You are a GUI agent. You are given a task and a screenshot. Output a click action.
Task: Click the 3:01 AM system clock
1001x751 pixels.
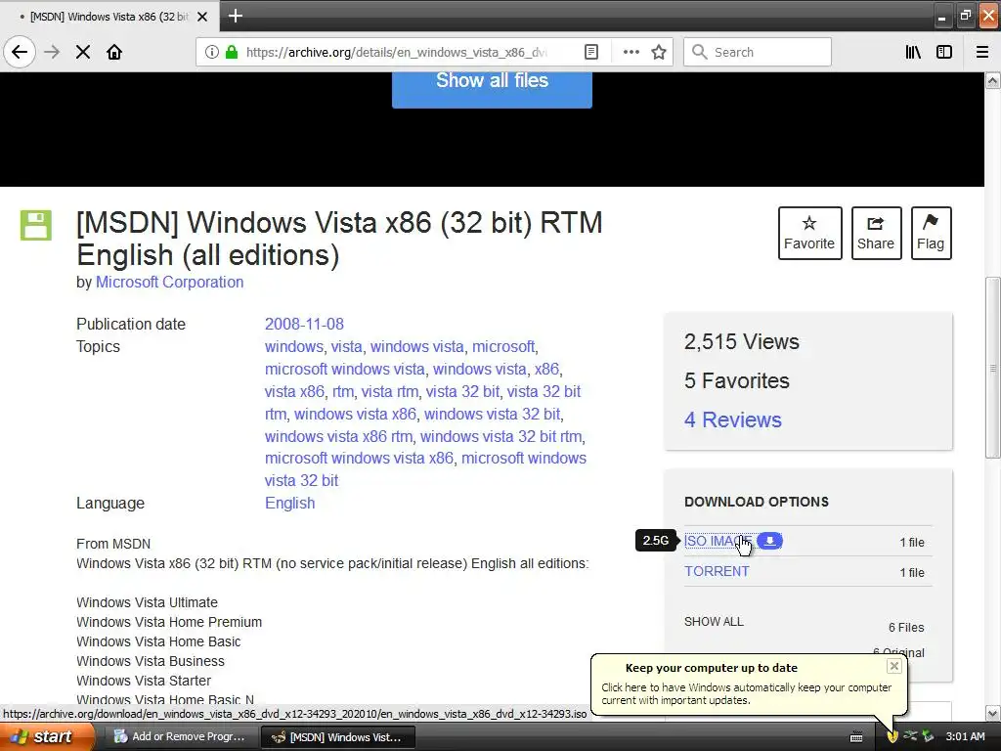click(x=965, y=736)
